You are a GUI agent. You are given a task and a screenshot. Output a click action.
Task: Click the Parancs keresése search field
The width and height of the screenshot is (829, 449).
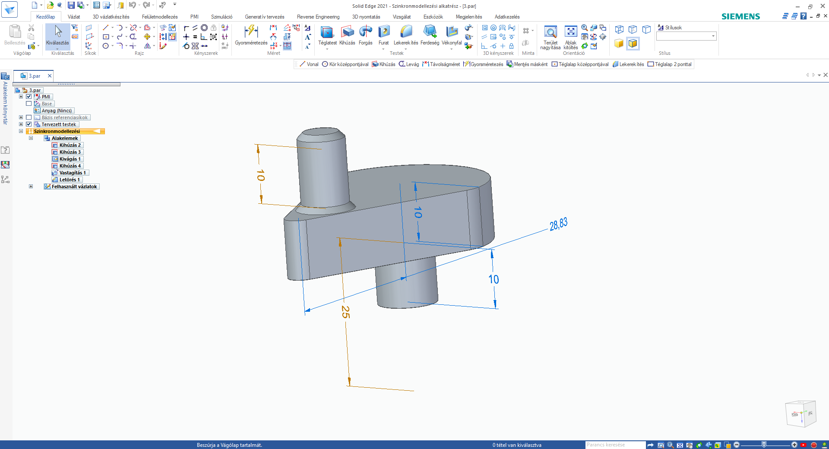(615, 445)
